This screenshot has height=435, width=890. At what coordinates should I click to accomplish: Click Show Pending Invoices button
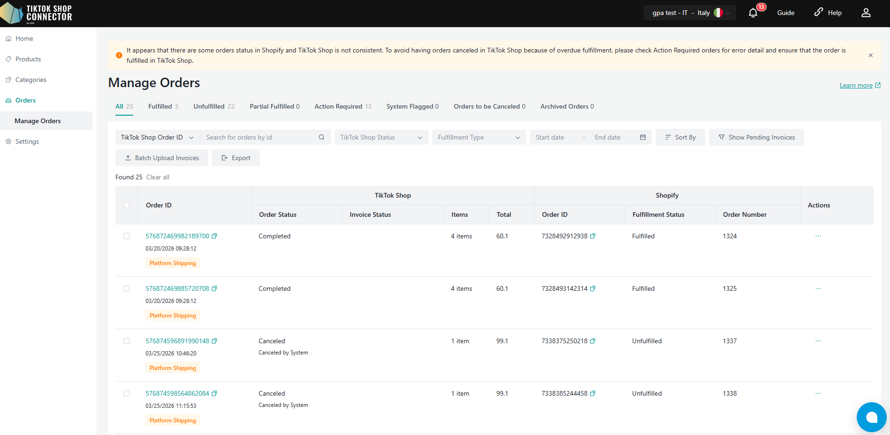click(x=756, y=137)
